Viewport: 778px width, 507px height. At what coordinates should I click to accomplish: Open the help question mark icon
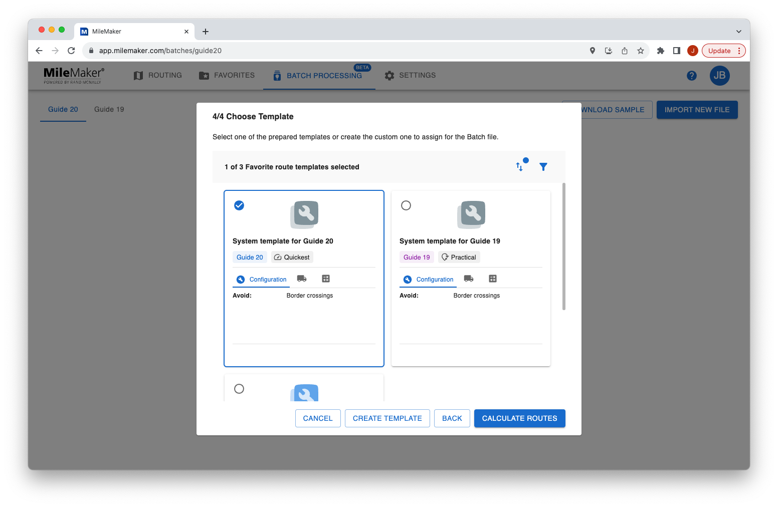692,76
